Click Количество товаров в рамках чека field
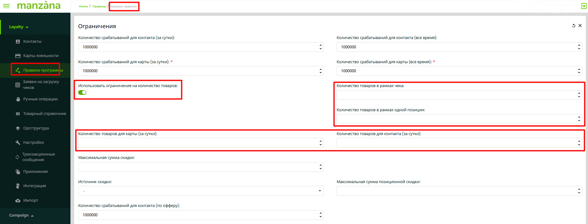This screenshot has height=224, width=588. click(456, 95)
